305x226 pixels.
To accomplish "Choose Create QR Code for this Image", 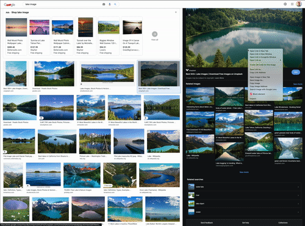I will pos(262,65).
